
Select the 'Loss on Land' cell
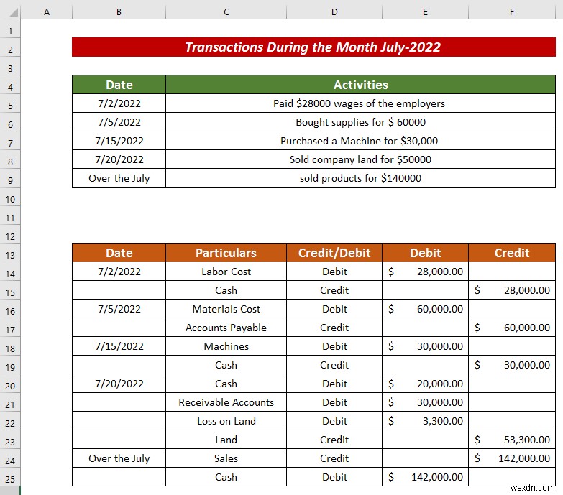pos(226,421)
